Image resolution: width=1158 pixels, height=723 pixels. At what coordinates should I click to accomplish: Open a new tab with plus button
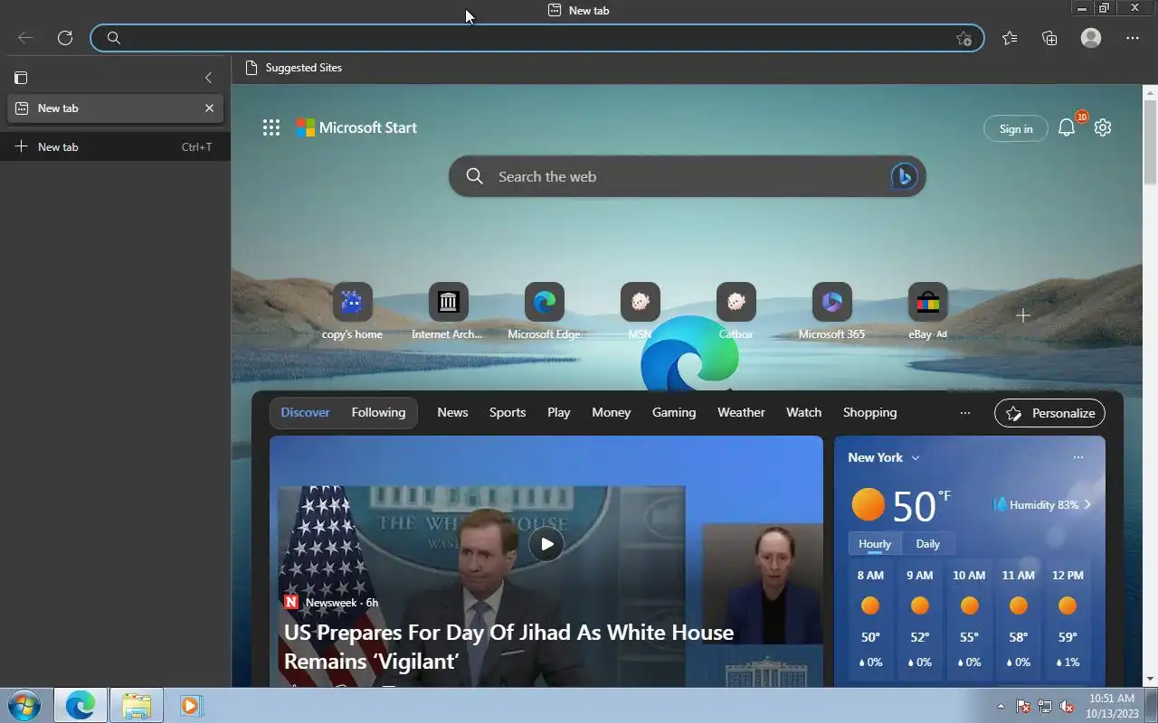point(115,146)
